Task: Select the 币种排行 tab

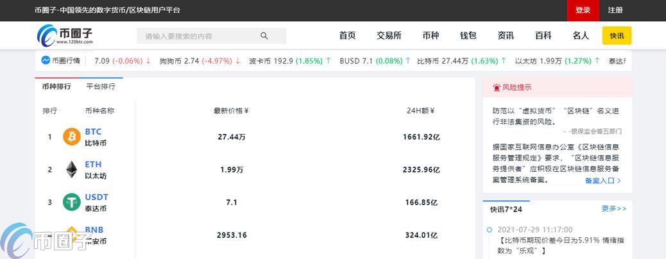Action: click(x=56, y=87)
